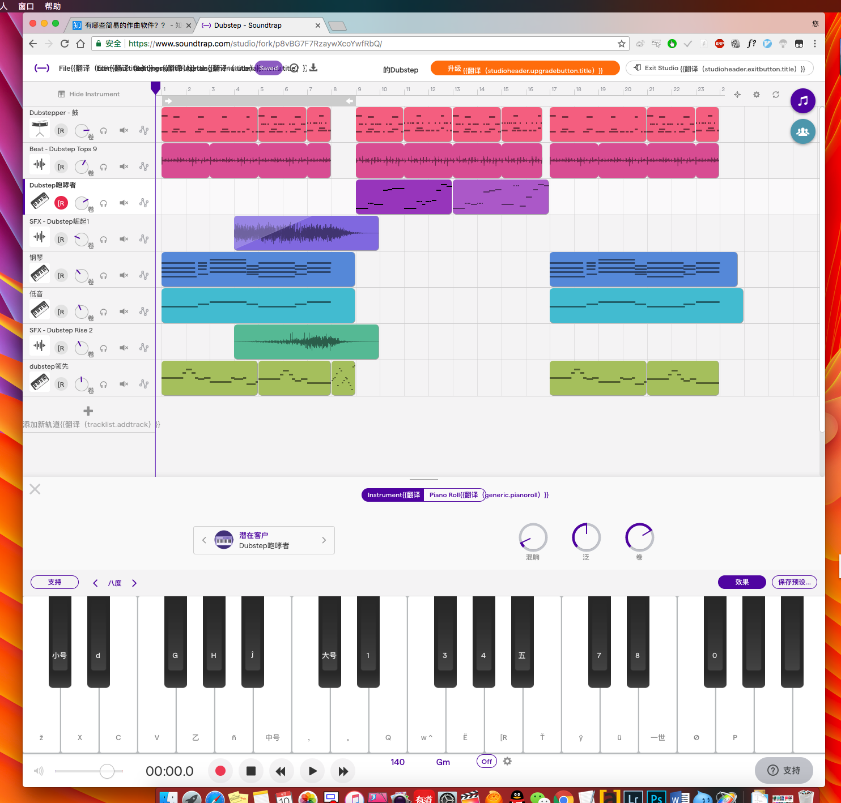The image size is (841, 803).
Task: Click keyboard icon on 低音 track
Action: tap(40, 310)
